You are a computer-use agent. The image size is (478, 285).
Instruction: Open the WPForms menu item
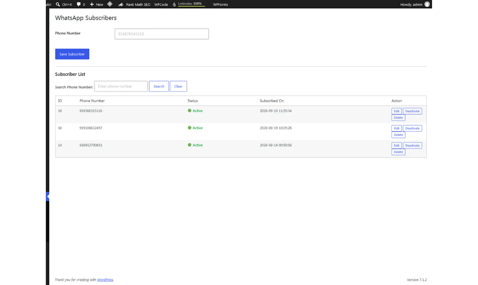220,4
